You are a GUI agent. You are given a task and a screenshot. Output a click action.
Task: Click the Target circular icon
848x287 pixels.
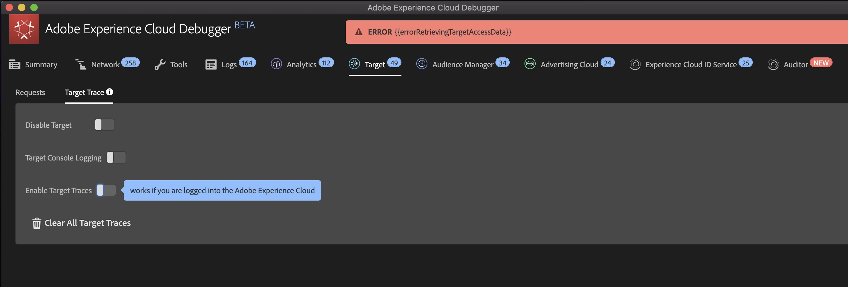click(x=354, y=64)
